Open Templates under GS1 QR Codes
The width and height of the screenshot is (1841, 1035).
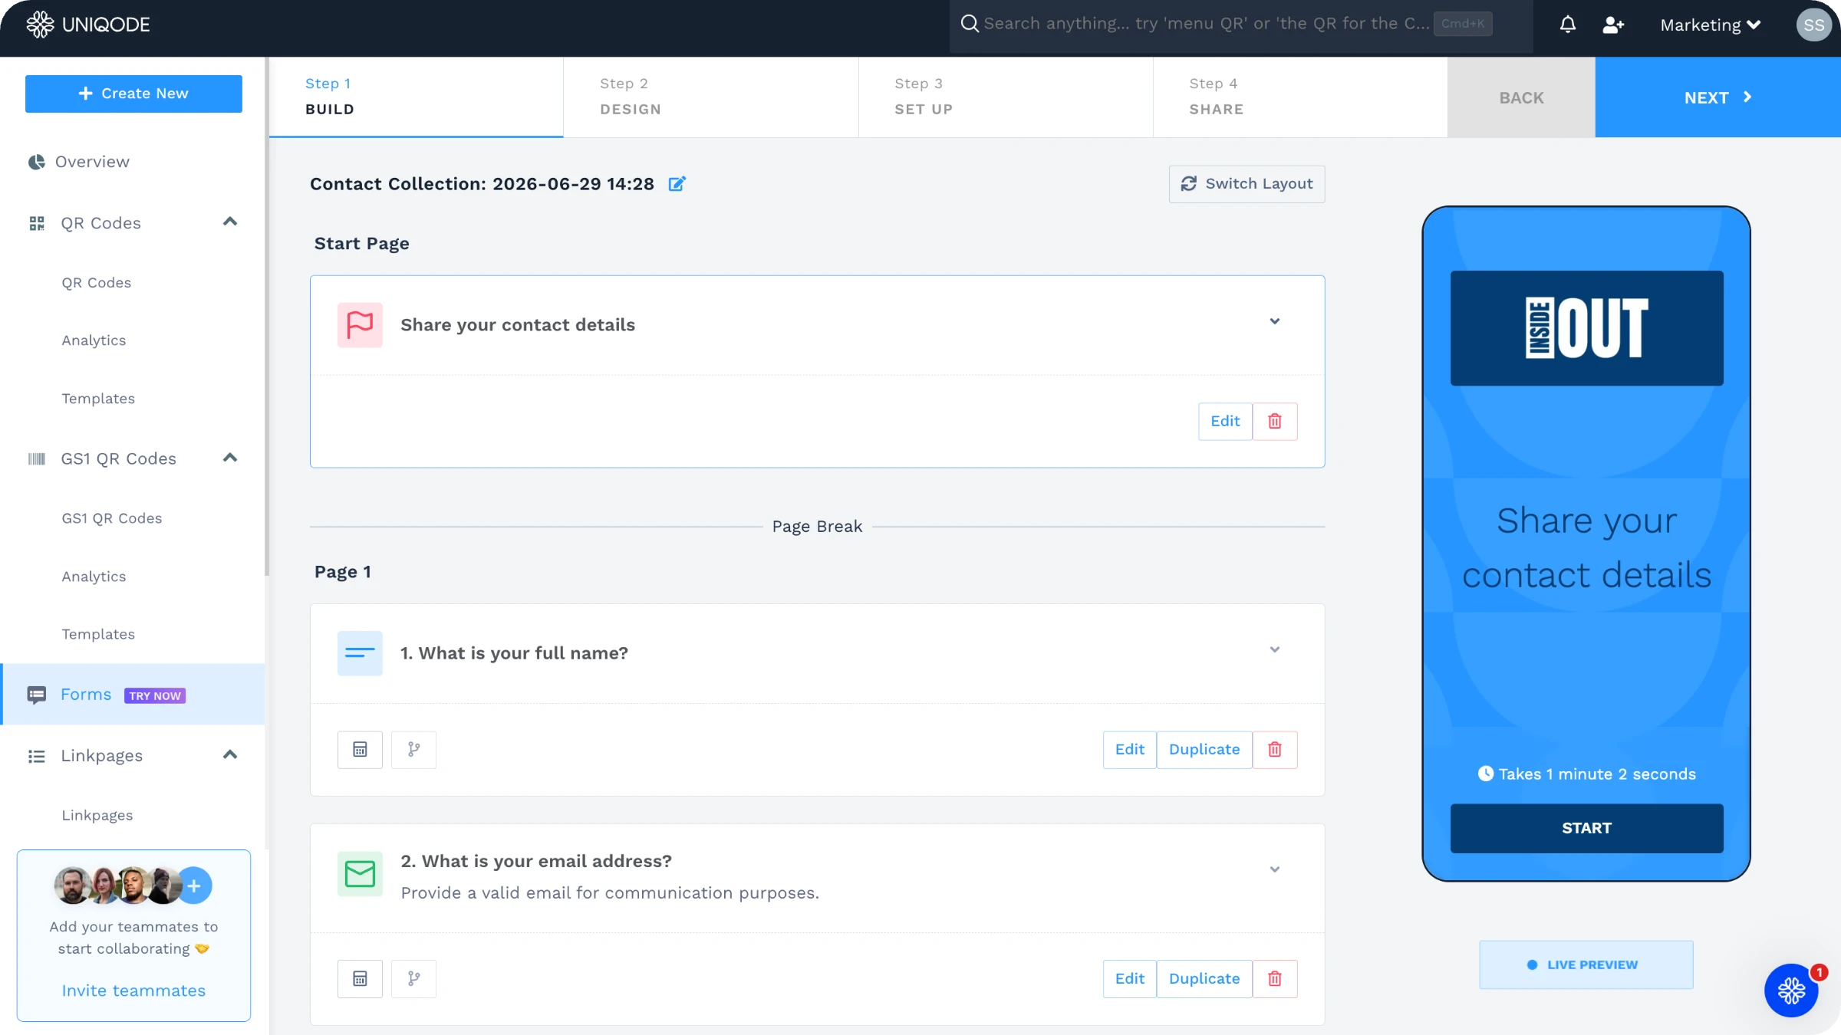(98, 634)
